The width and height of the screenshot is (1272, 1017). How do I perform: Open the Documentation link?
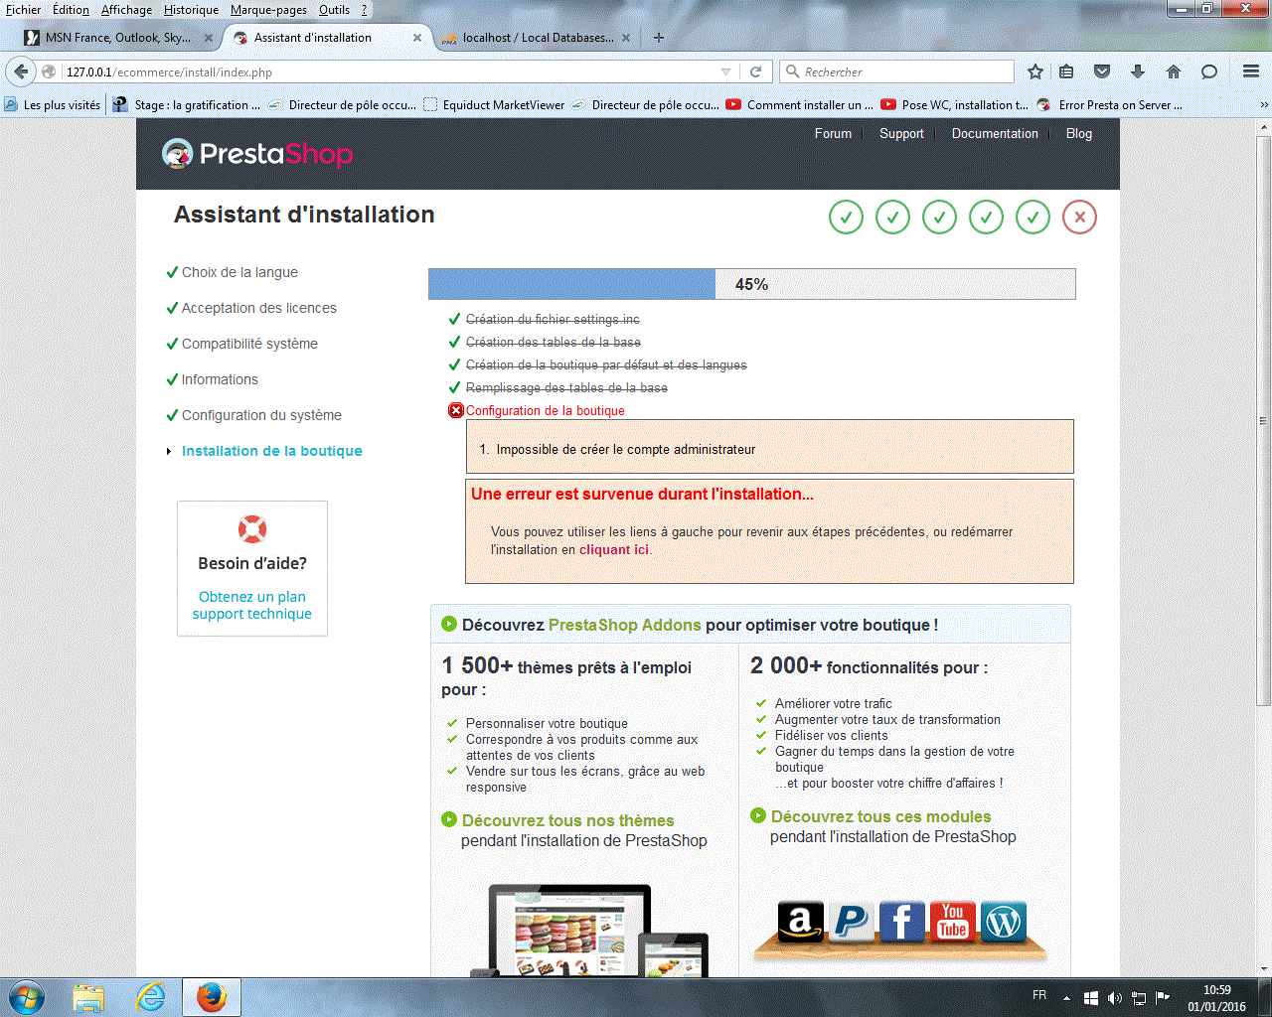pos(995,133)
